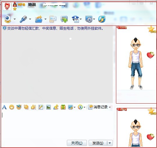Expand the 消息记录 dropdown arrow
Viewport: 157px width, 148px height.
click(110, 107)
